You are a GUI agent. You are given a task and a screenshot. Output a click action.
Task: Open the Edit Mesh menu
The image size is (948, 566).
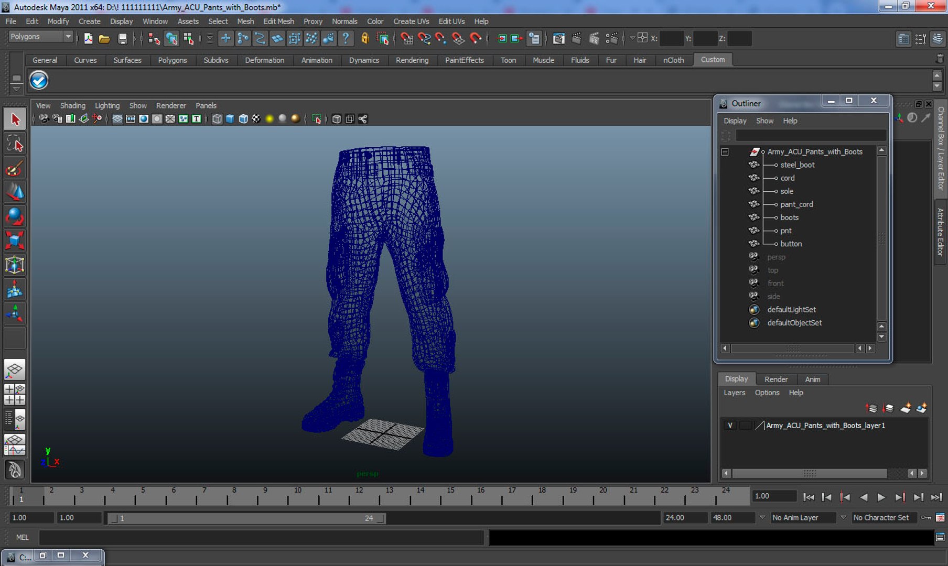(x=278, y=21)
